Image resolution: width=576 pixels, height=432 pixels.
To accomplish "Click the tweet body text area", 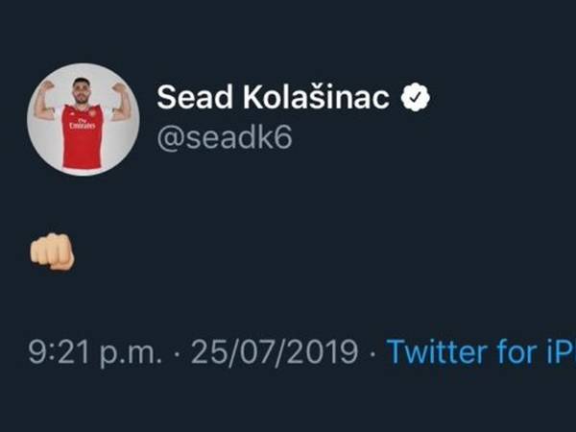I will click(x=53, y=252).
